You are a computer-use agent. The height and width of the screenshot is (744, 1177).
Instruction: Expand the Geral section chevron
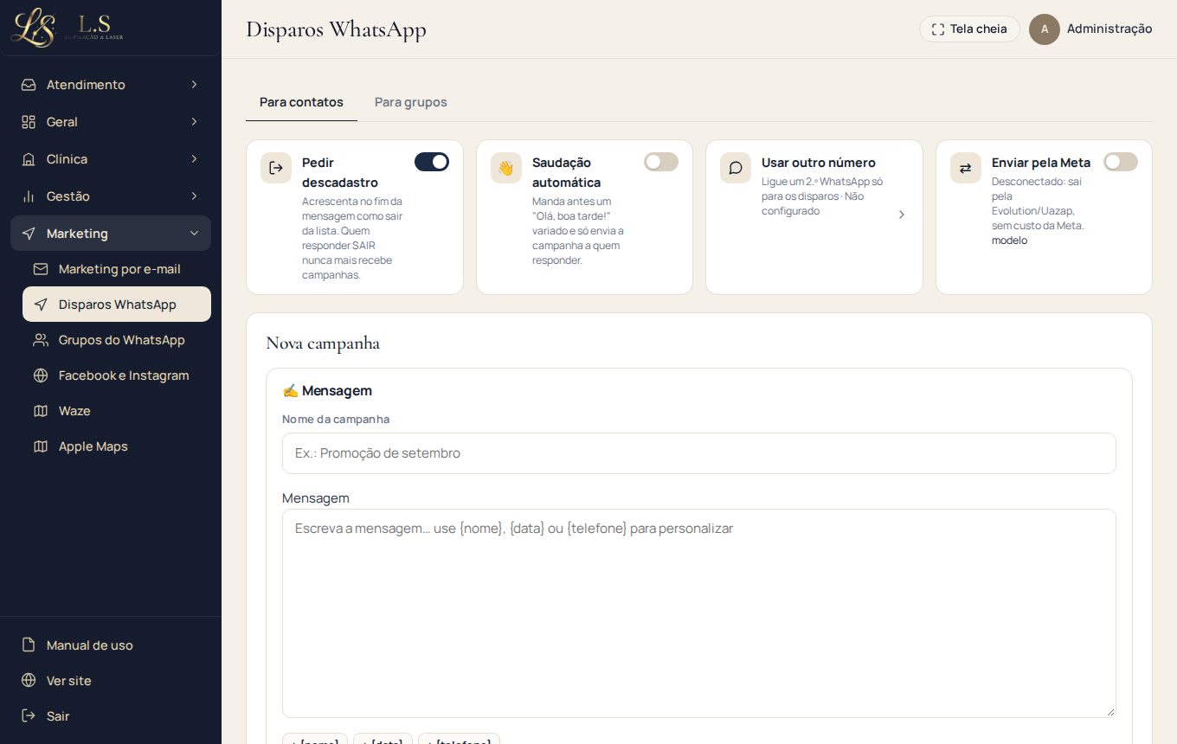pyautogui.click(x=194, y=122)
